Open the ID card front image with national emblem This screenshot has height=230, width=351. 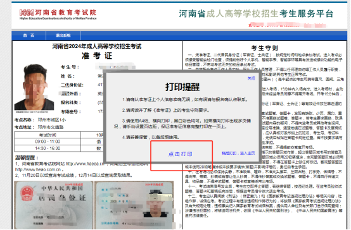tap(53, 205)
